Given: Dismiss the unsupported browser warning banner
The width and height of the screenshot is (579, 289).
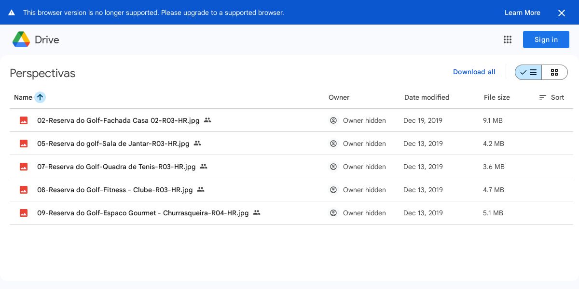Looking at the screenshot, I should (562, 13).
